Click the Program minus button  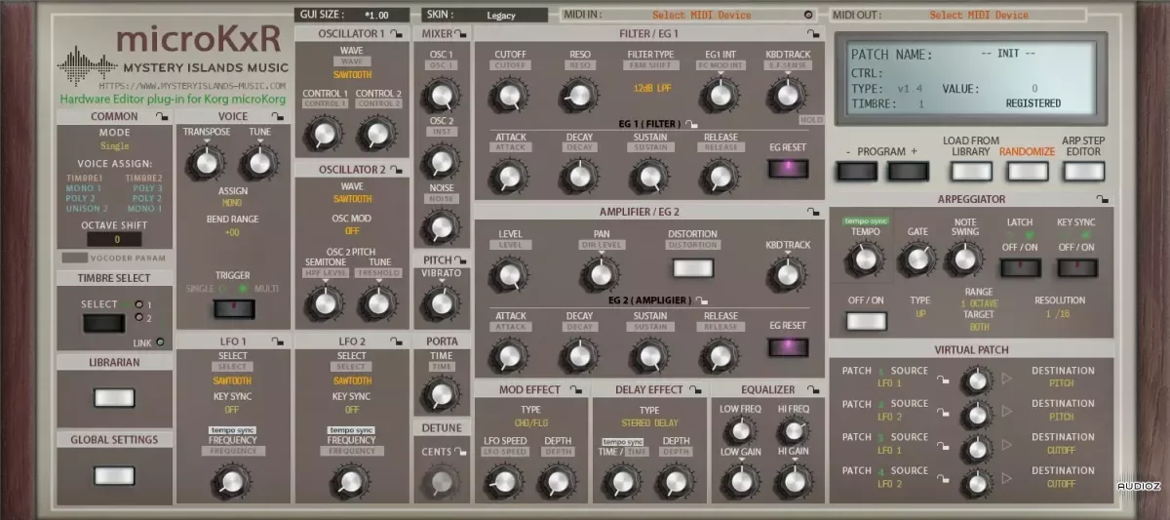[857, 172]
